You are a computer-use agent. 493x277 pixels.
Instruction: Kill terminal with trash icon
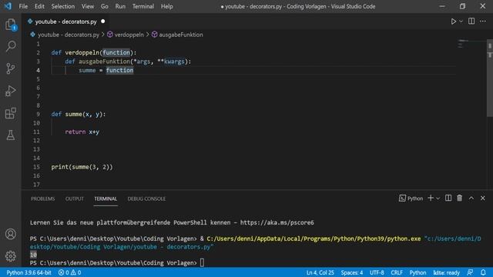pyautogui.click(x=460, y=198)
